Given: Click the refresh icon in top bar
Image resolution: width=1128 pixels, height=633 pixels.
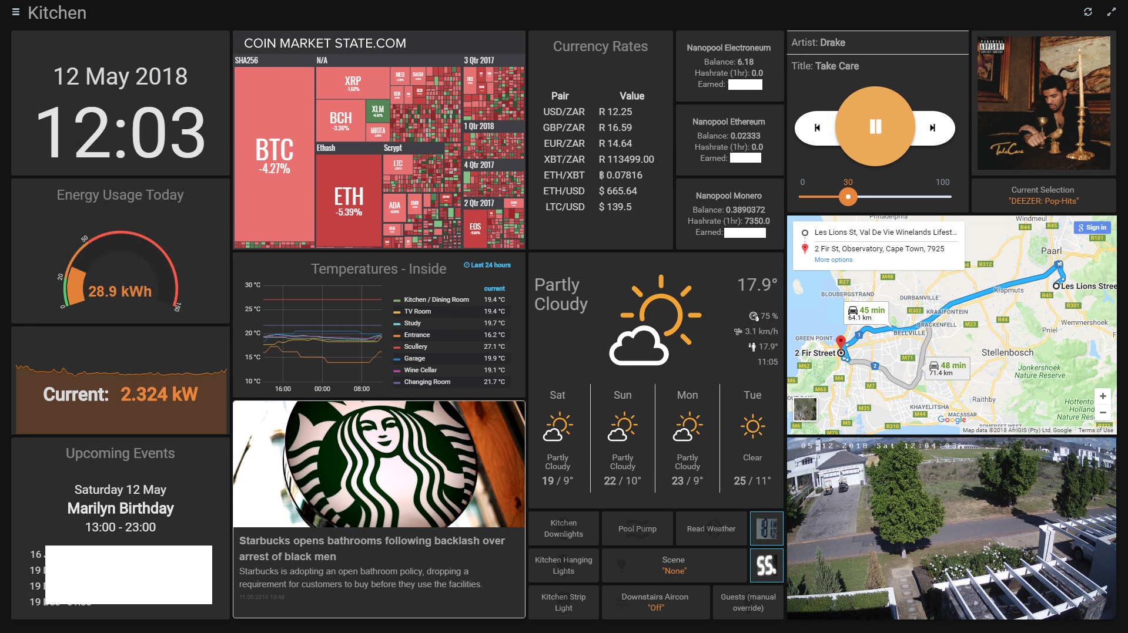Looking at the screenshot, I should 1088,12.
